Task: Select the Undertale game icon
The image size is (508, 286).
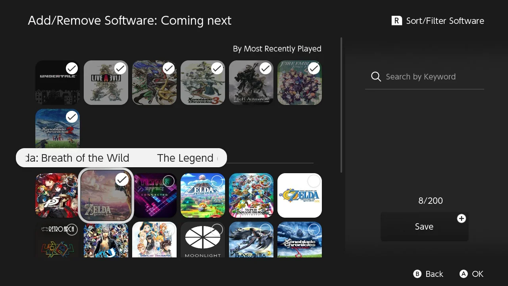Action: coord(57,83)
